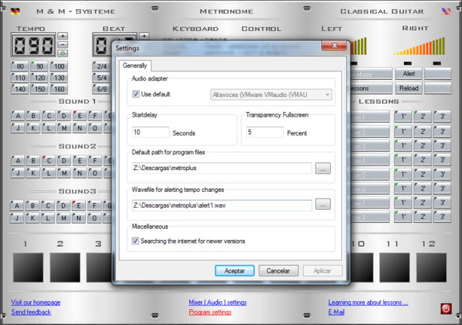Toggle the Use default audio adapter checkbox
The height and width of the screenshot is (325, 462).
click(x=135, y=94)
